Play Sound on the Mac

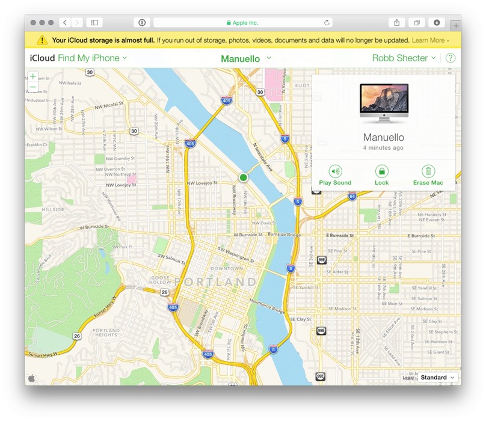click(x=335, y=175)
